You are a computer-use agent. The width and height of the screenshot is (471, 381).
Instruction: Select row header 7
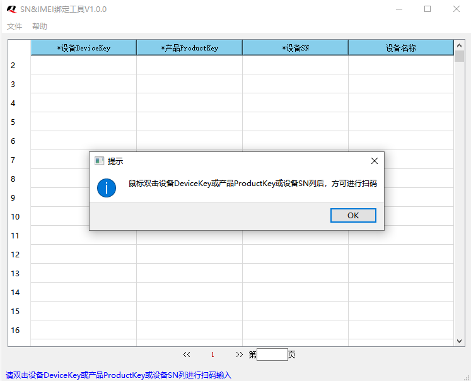click(x=19, y=160)
